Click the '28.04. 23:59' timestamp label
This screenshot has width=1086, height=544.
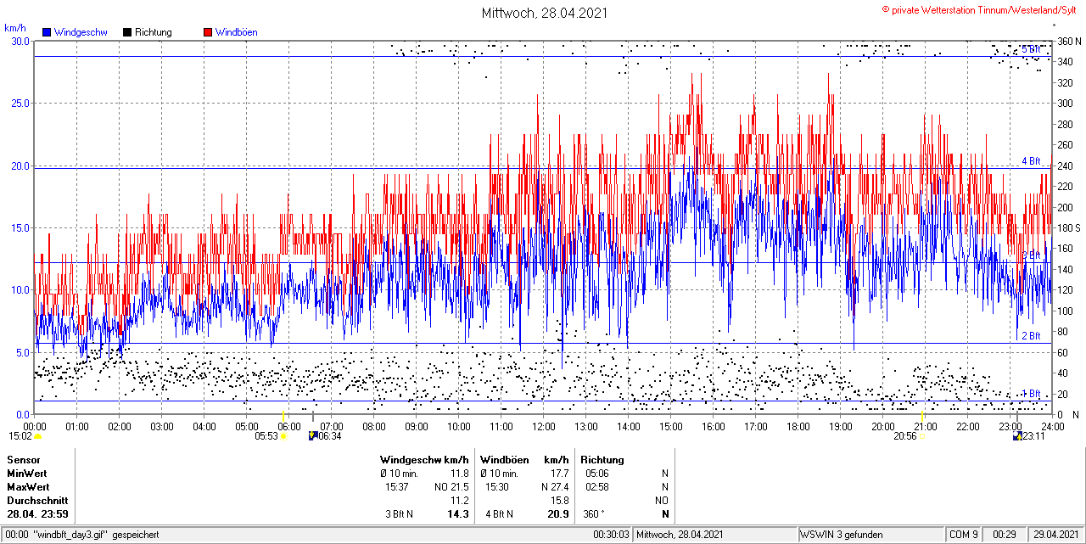tap(37, 513)
